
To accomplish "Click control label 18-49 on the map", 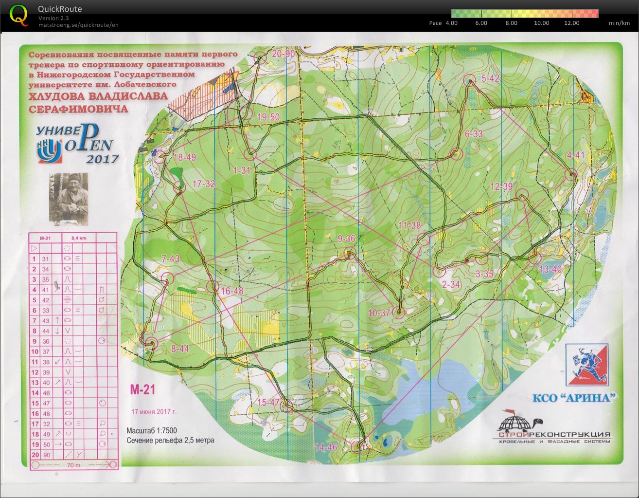I will pyautogui.click(x=184, y=157).
